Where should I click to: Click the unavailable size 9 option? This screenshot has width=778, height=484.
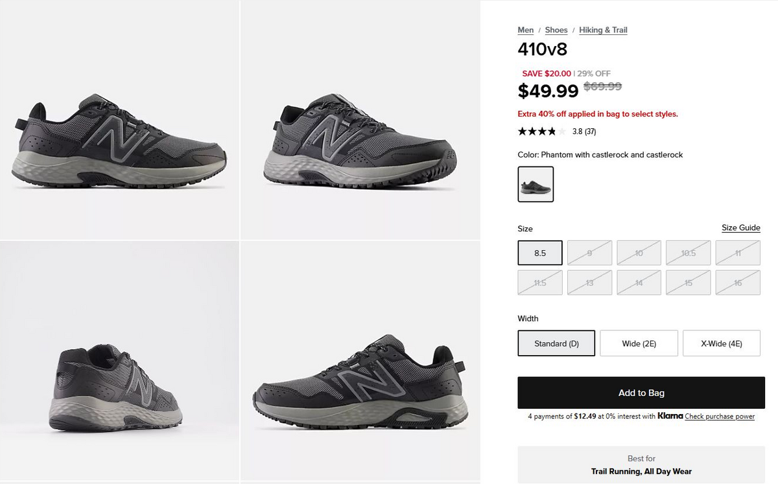pyautogui.click(x=589, y=253)
